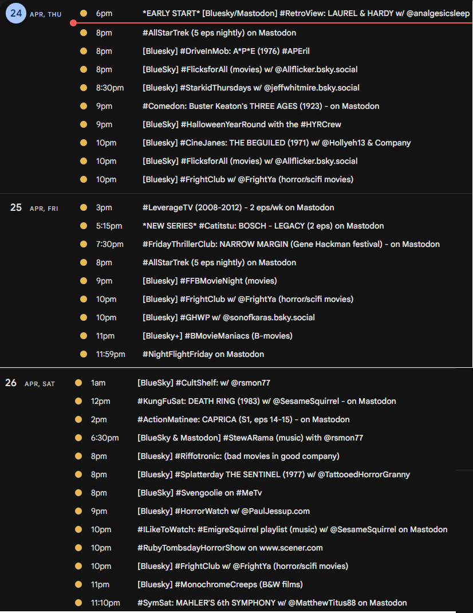
Task: Click the yellow dot beside #Comedon: THREE AGES
Action: point(84,107)
